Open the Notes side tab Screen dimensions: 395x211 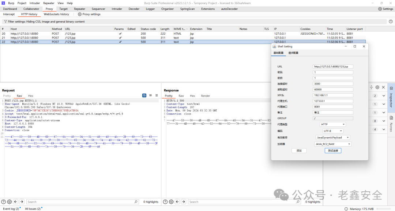click(x=391, y=124)
